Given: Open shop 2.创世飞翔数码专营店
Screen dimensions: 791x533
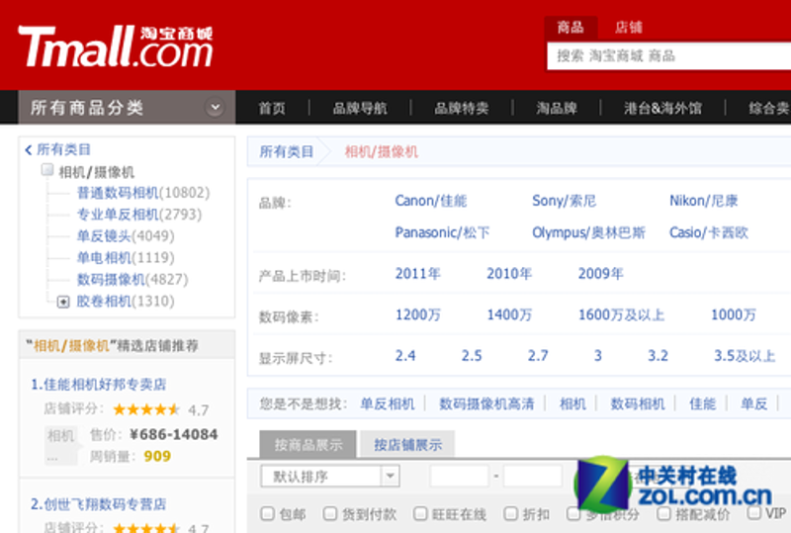Looking at the screenshot, I should click(x=98, y=503).
